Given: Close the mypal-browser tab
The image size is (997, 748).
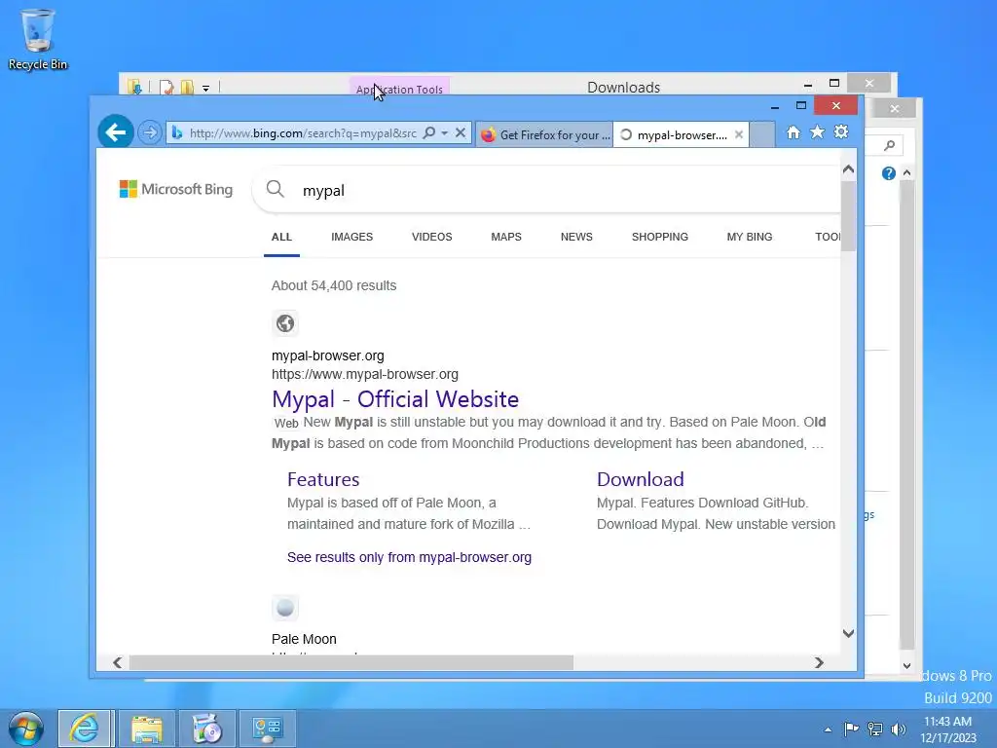Looking at the screenshot, I should click(x=739, y=134).
